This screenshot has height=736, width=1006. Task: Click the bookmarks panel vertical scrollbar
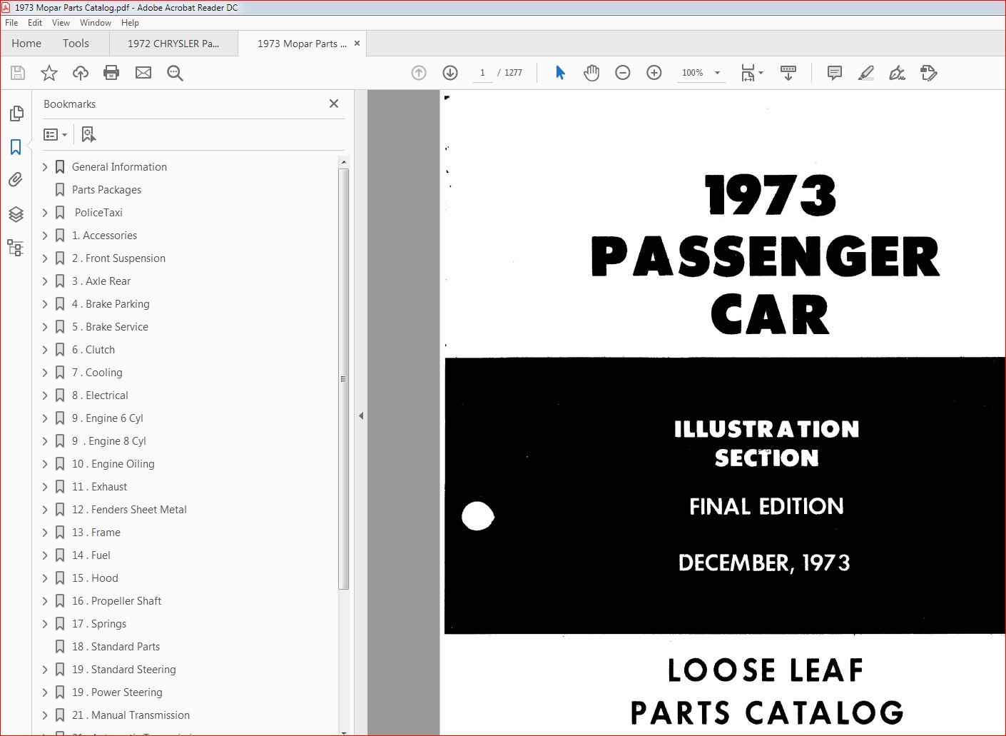pos(343,378)
